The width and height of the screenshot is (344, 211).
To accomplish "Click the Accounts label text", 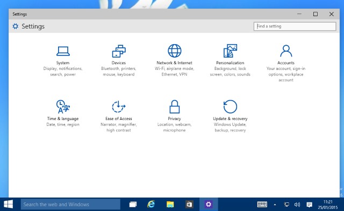I will click(286, 63).
